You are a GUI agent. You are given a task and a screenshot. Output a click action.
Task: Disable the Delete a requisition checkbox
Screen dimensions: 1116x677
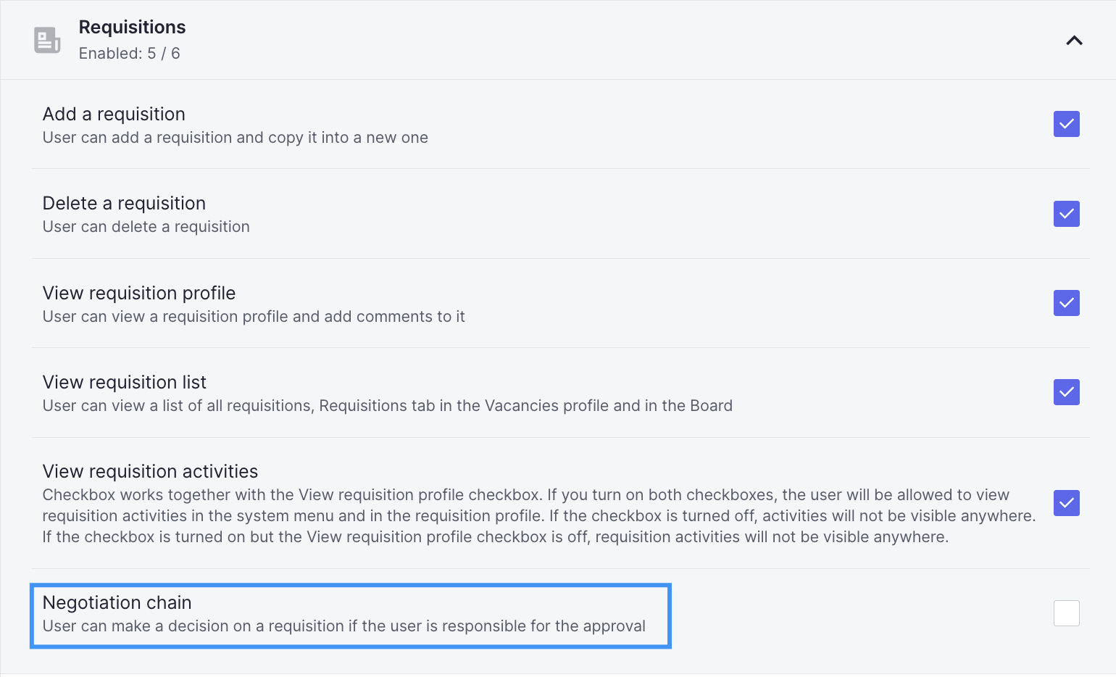[1066, 214]
